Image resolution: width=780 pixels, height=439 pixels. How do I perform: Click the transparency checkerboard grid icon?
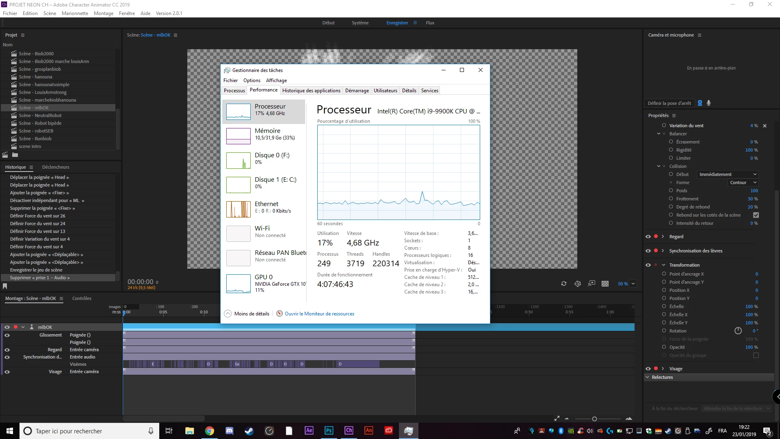tap(605, 284)
